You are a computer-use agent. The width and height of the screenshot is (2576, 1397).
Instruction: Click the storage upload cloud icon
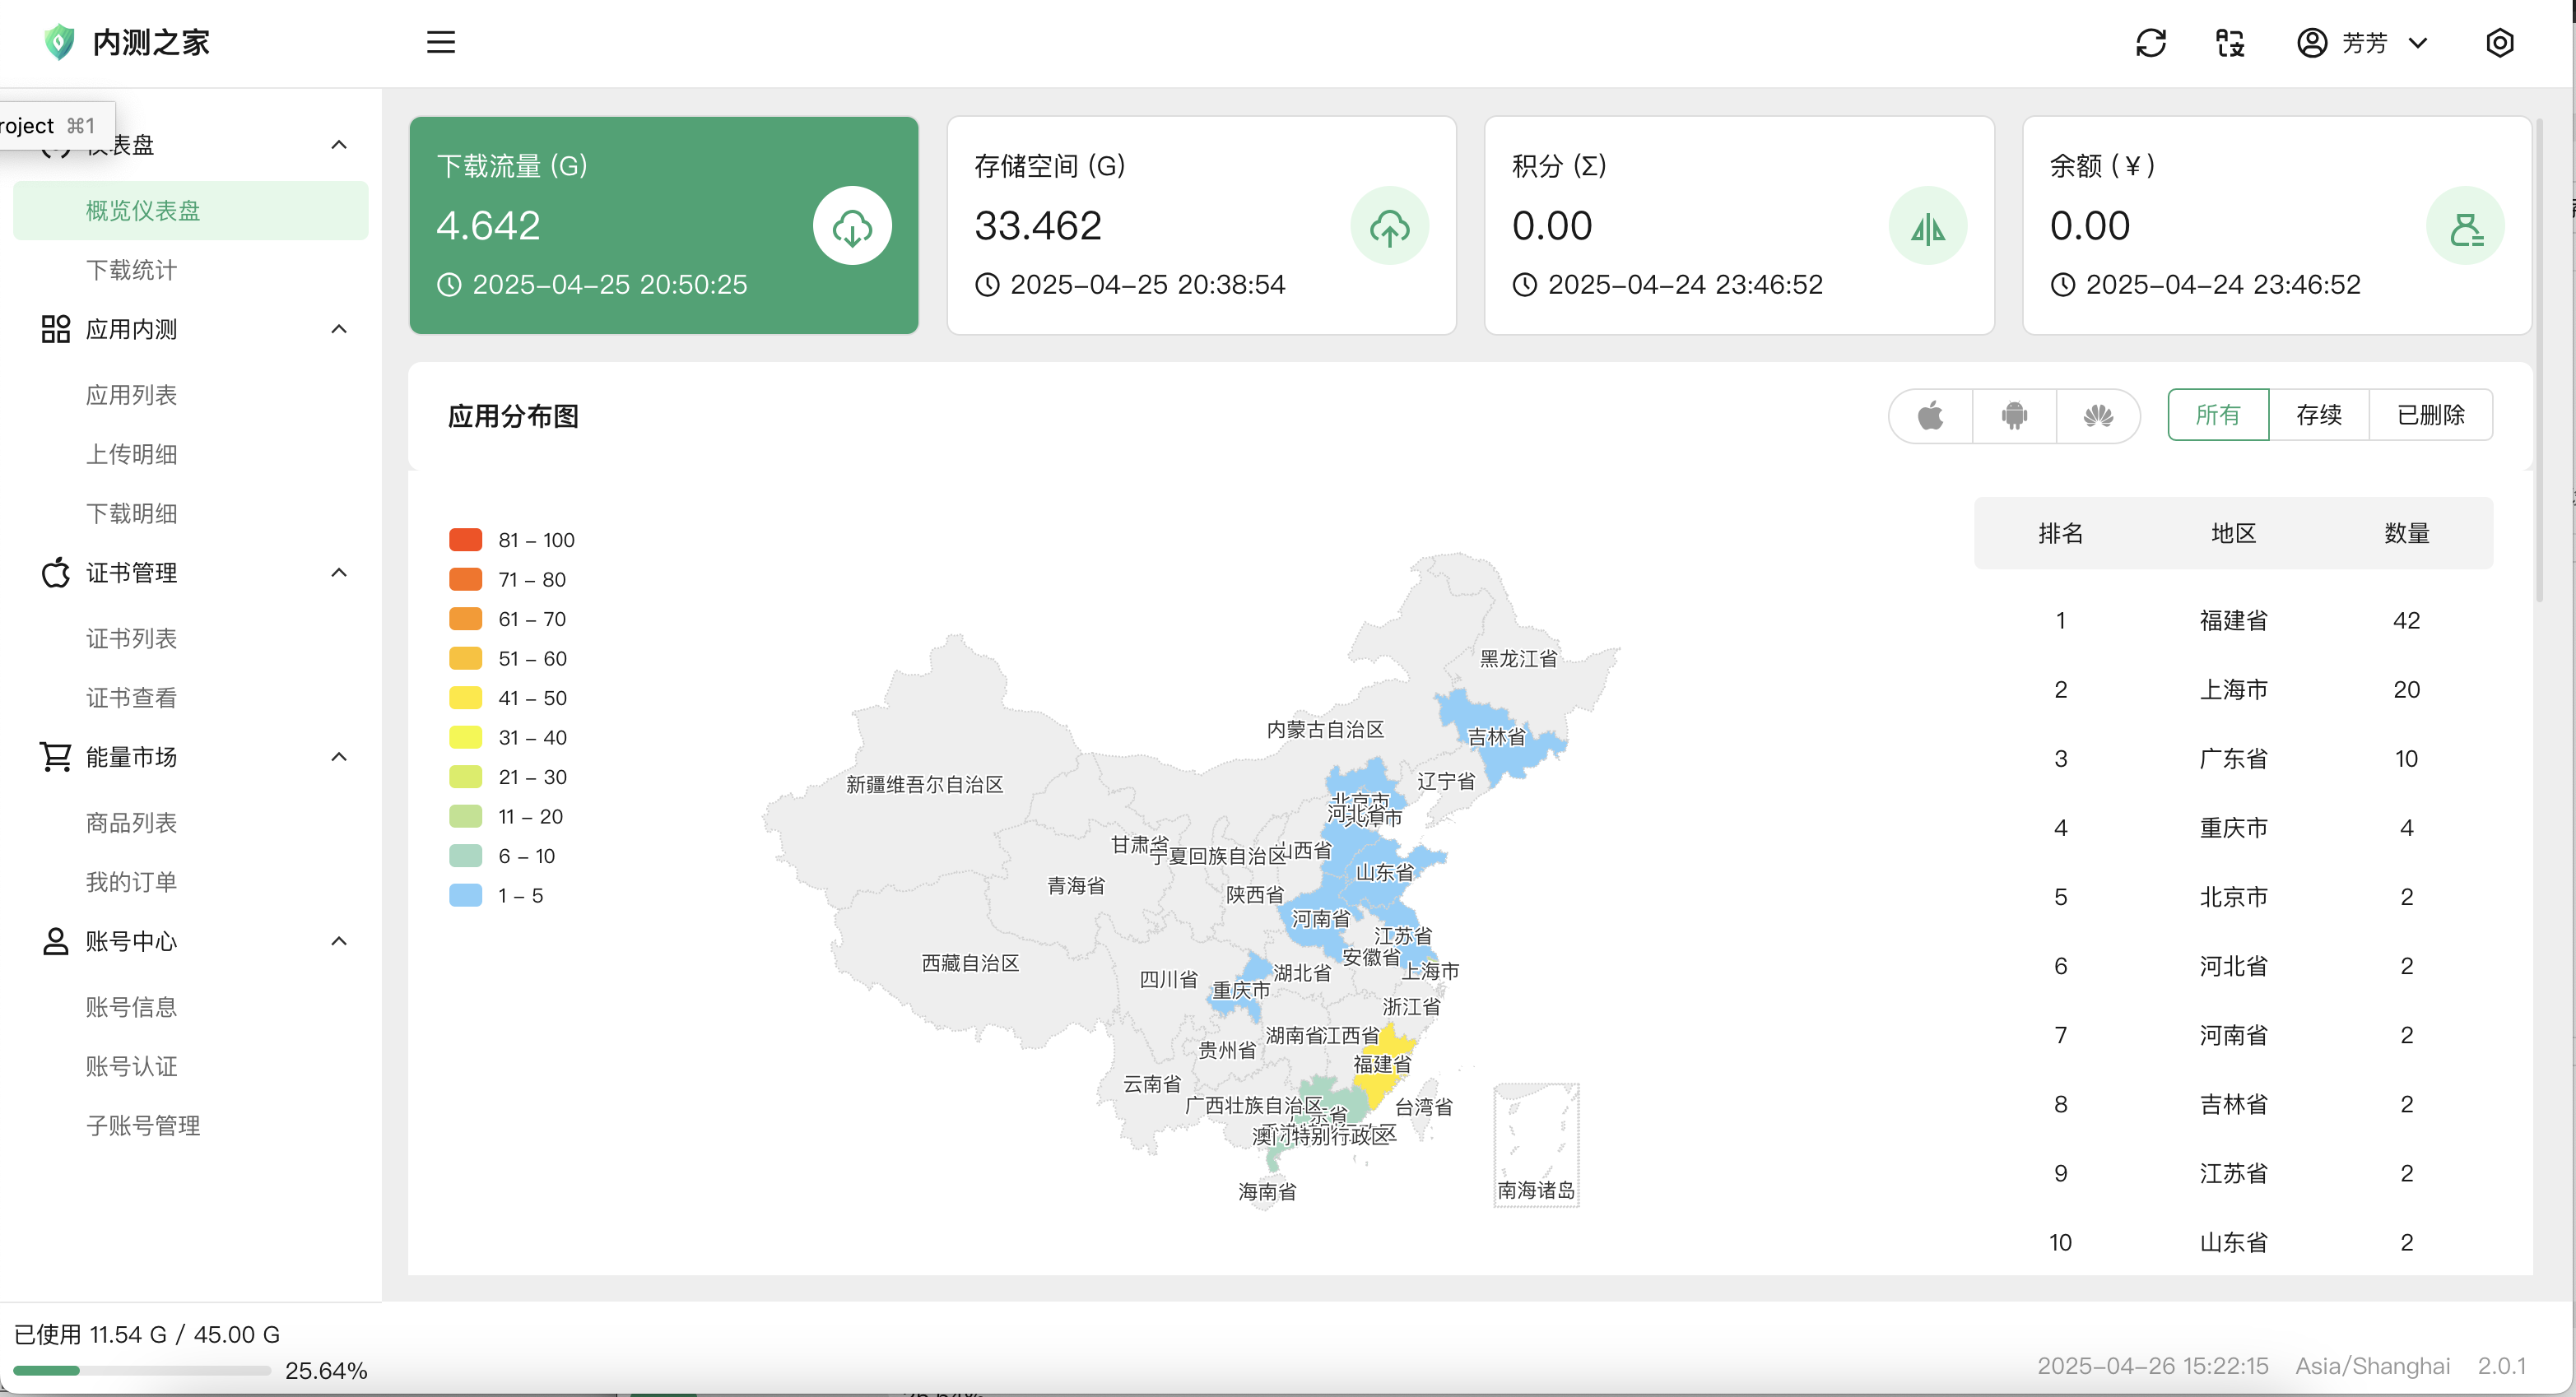point(1389,226)
